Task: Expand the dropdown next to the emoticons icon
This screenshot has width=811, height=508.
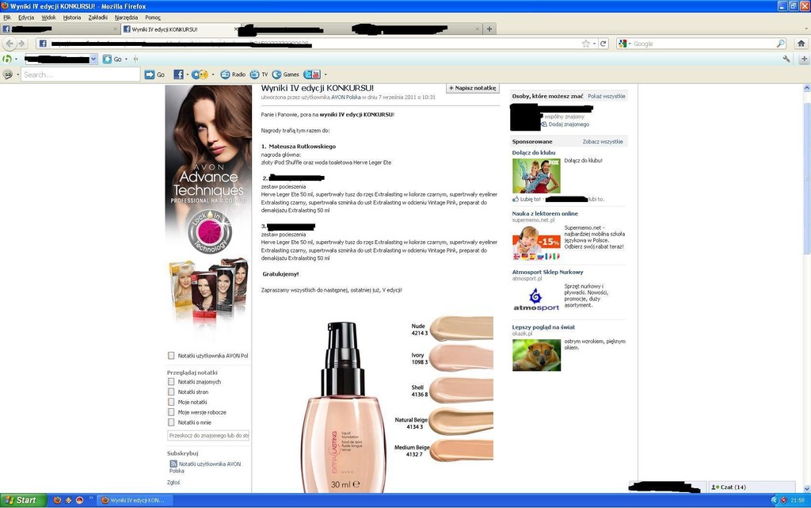Action: [213, 74]
